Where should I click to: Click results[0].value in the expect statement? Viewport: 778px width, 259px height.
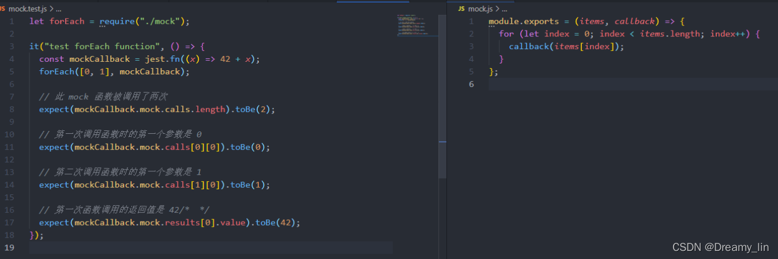(x=205, y=222)
